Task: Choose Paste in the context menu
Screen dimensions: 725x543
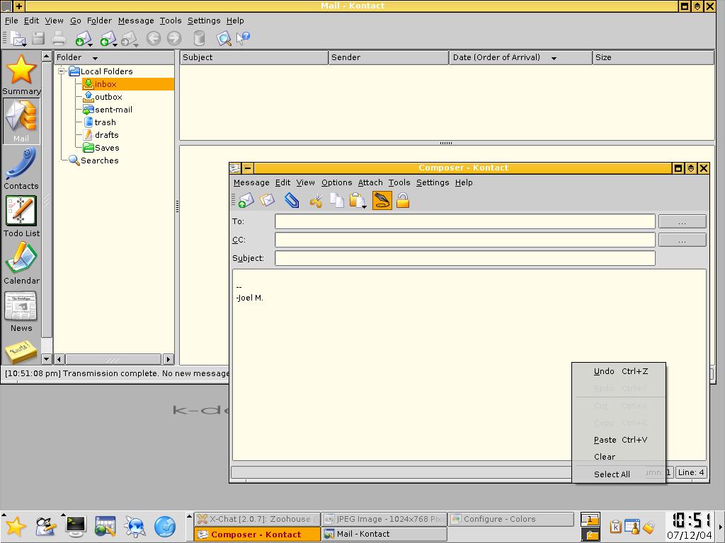Action: [x=619, y=440]
